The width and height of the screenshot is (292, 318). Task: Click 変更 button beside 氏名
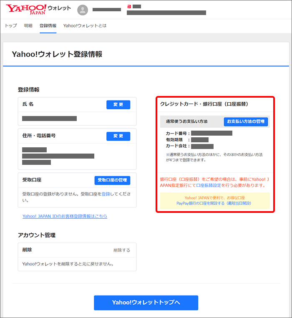pos(118,105)
